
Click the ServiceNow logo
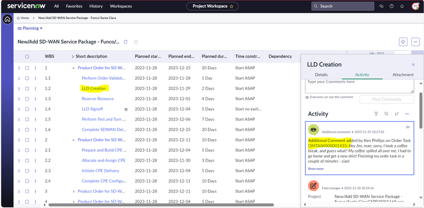click(x=26, y=6)
